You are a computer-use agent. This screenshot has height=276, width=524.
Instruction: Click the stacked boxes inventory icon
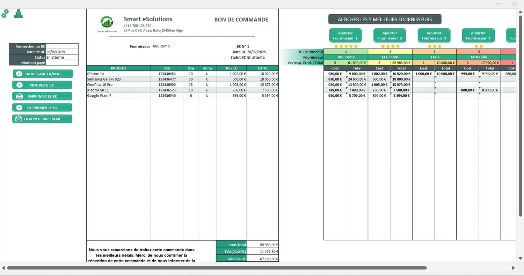pyautogui.click(x=19, y=14)
